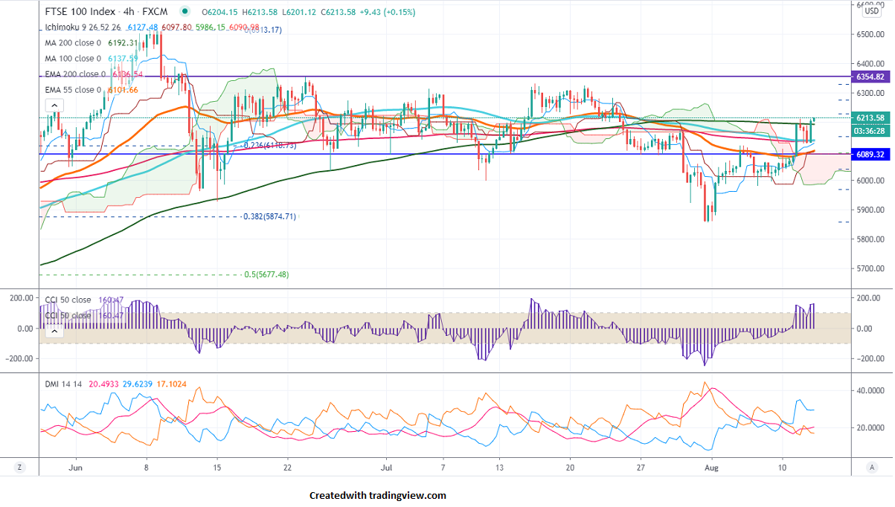This screenshot has height=507, width=895.
Task: Click the FXCM exchange label
Action: [x=153, y=12]
